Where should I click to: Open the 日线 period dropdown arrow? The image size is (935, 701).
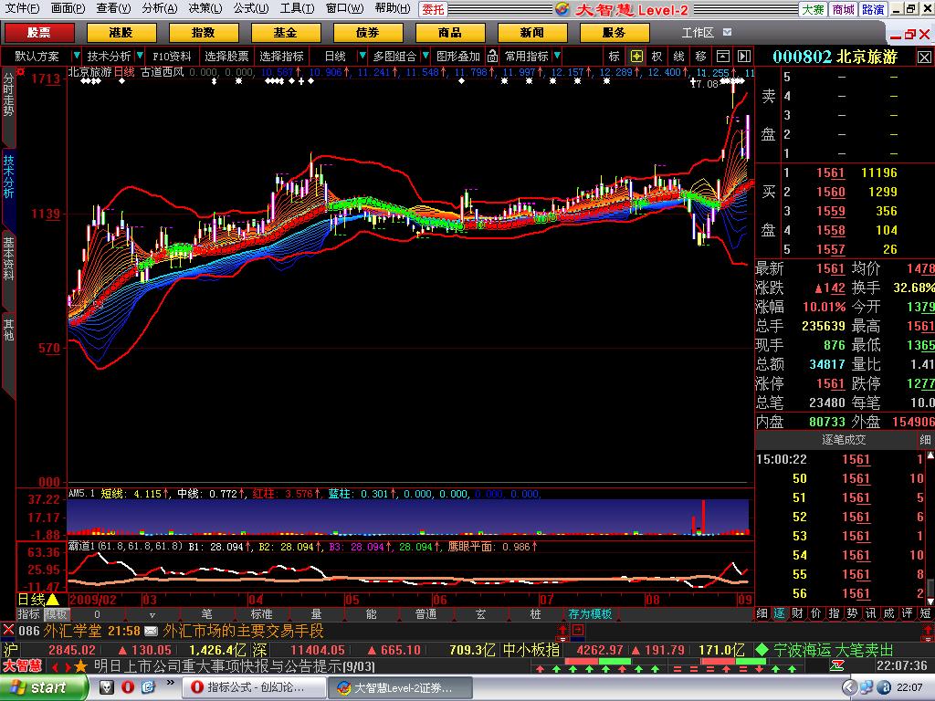coord(362,56)
